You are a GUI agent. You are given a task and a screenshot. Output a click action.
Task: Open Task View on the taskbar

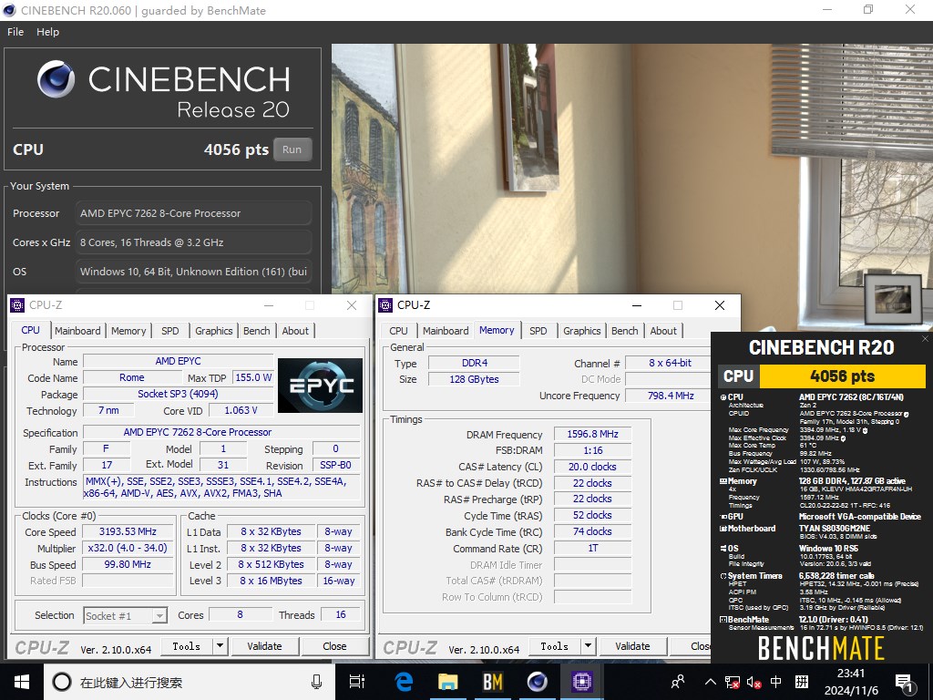pyautogui.click(x=357, y=682)
